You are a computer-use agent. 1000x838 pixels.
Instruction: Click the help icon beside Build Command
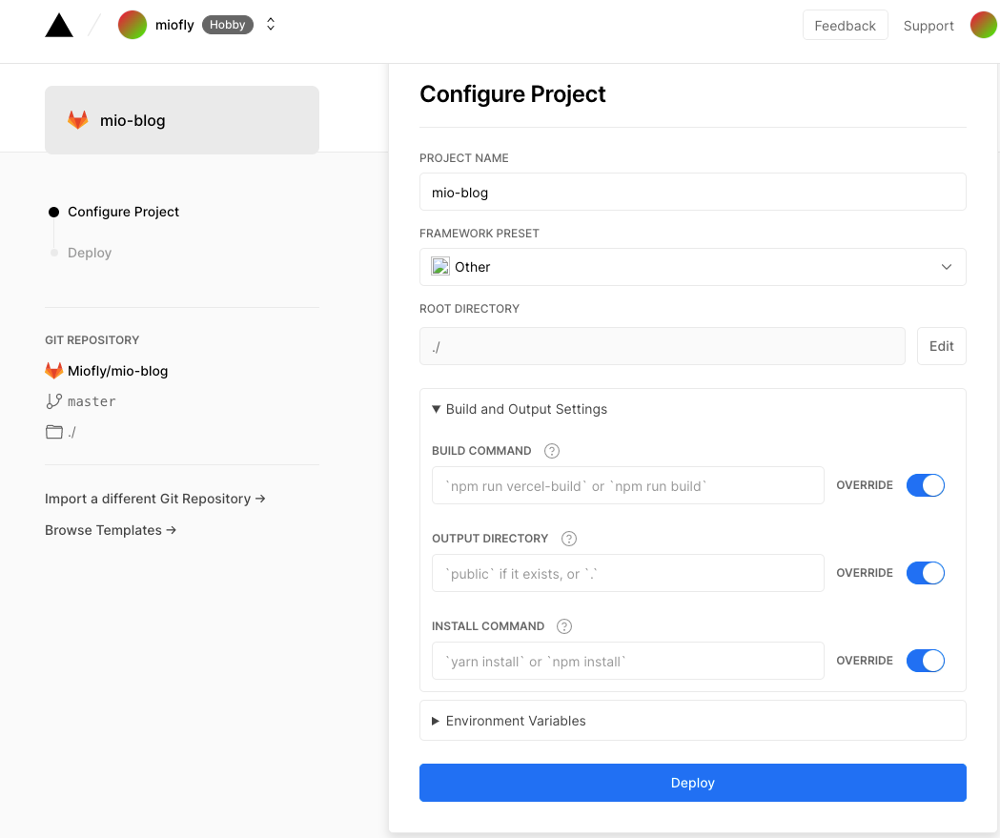551,450
